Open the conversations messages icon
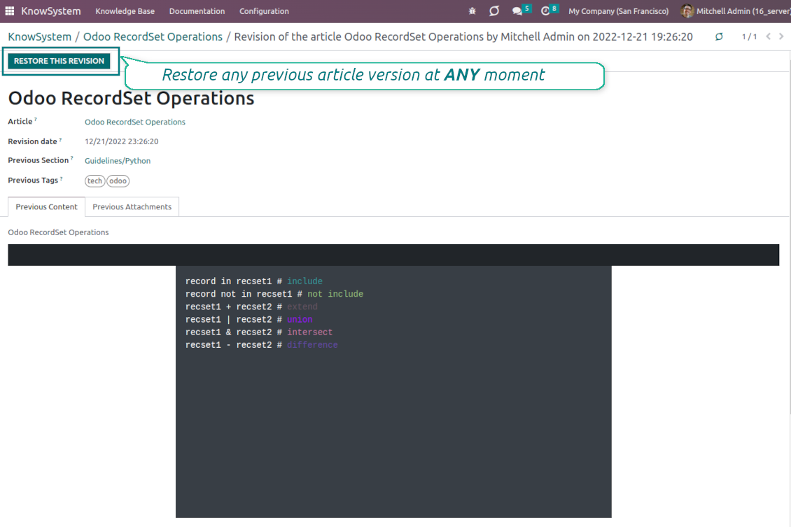This screenshot has width=791, height=527. (517, 11)
